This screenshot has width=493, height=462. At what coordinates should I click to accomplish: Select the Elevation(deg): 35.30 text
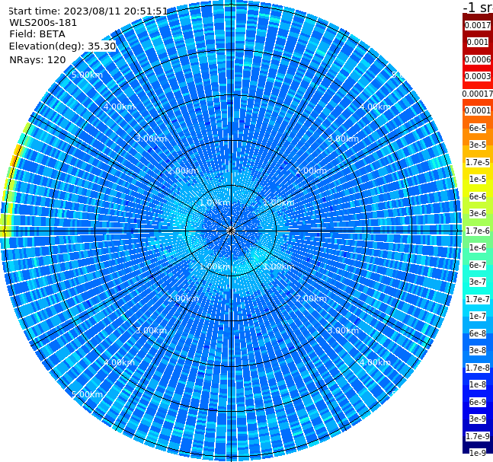tap(62, 46)
